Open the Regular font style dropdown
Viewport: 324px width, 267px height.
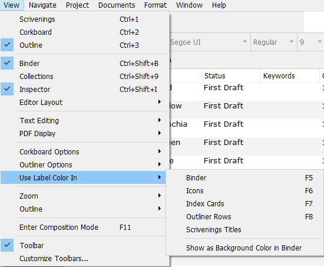[274, 42]
